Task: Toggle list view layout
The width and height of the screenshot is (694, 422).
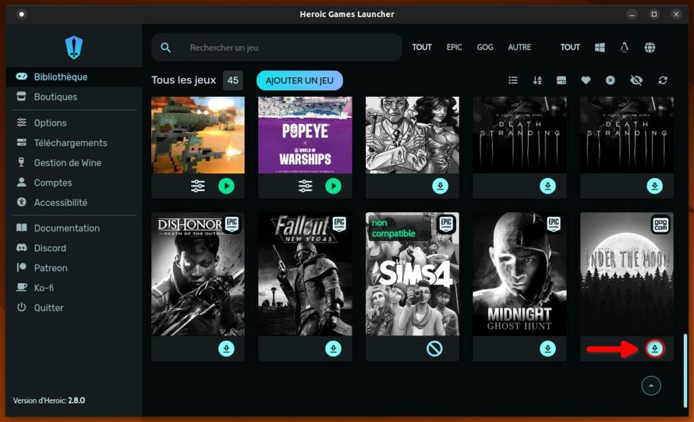Action: (x=513, y=81)
